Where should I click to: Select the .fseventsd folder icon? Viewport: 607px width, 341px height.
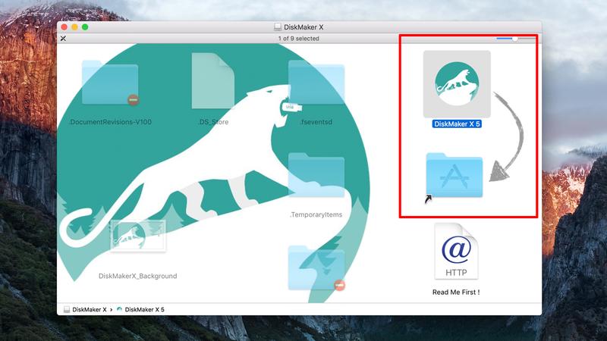tap(316, 83)
